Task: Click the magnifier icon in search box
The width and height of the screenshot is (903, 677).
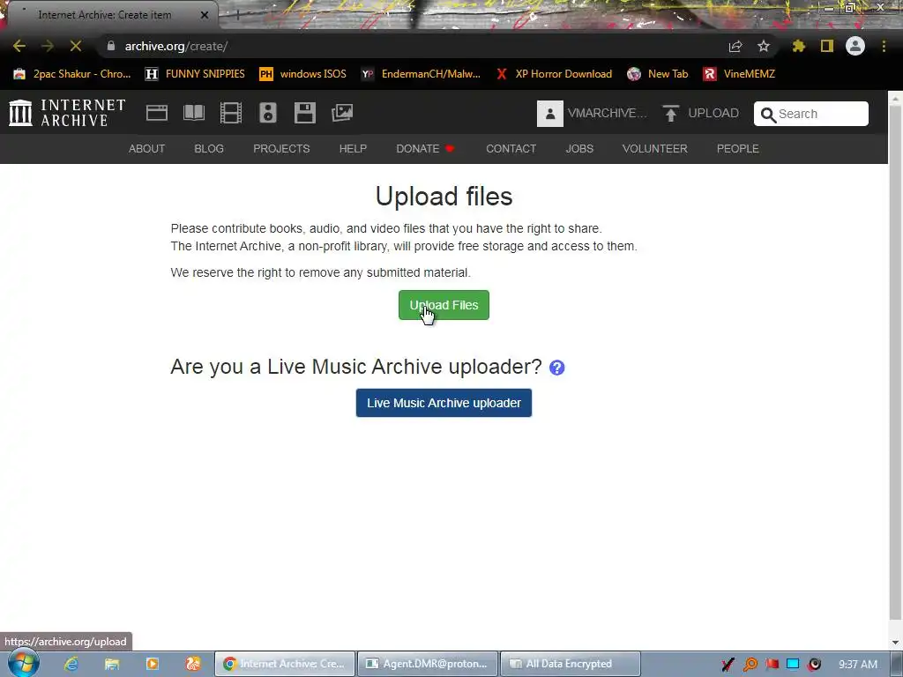Action: pyautogui.click(x=768, y=115)
